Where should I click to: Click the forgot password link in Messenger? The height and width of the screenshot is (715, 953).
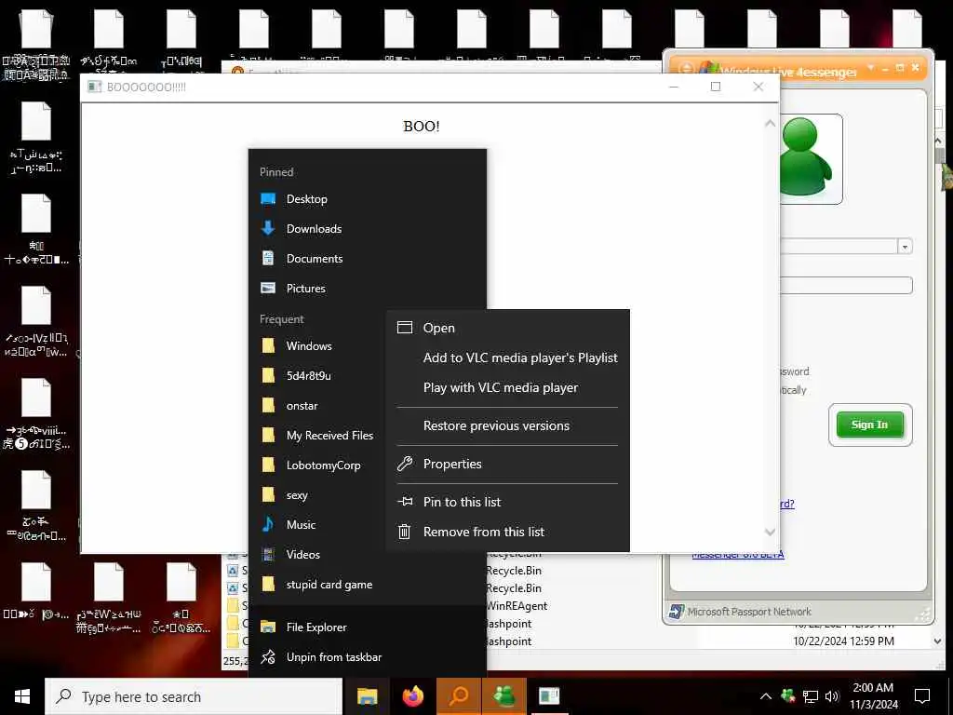click(x=787, y=504)
